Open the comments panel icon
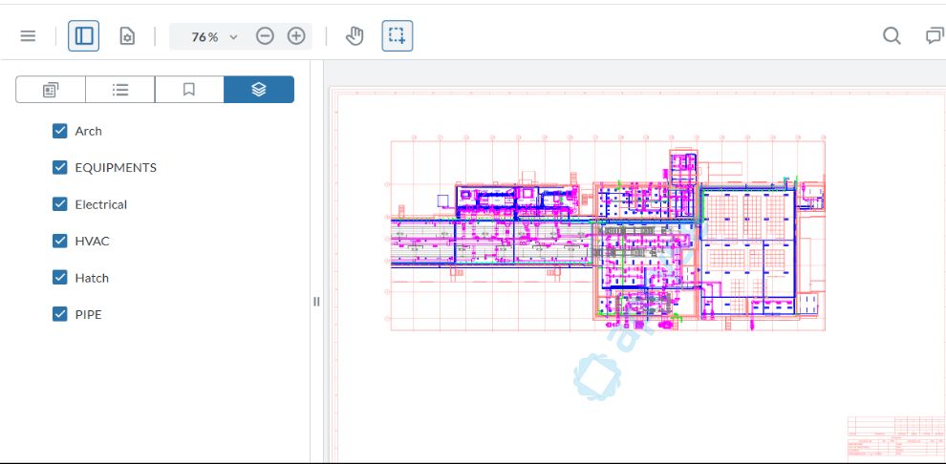Screen dimensions: 946x464 pos(935,36)
